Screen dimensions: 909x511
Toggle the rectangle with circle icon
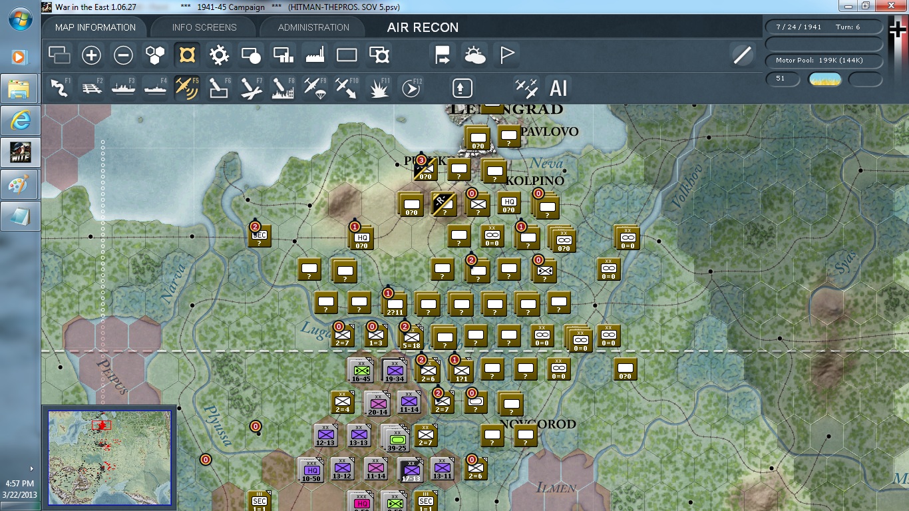click(251, 55)
